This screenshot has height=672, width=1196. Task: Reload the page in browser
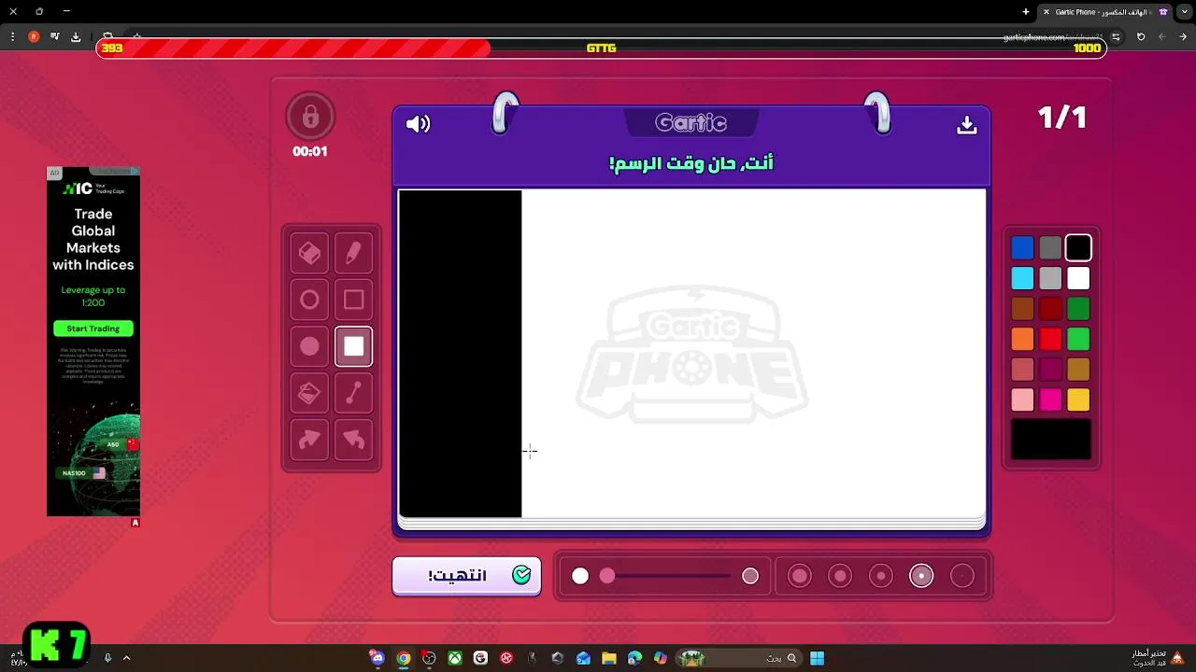[1141, 36]
